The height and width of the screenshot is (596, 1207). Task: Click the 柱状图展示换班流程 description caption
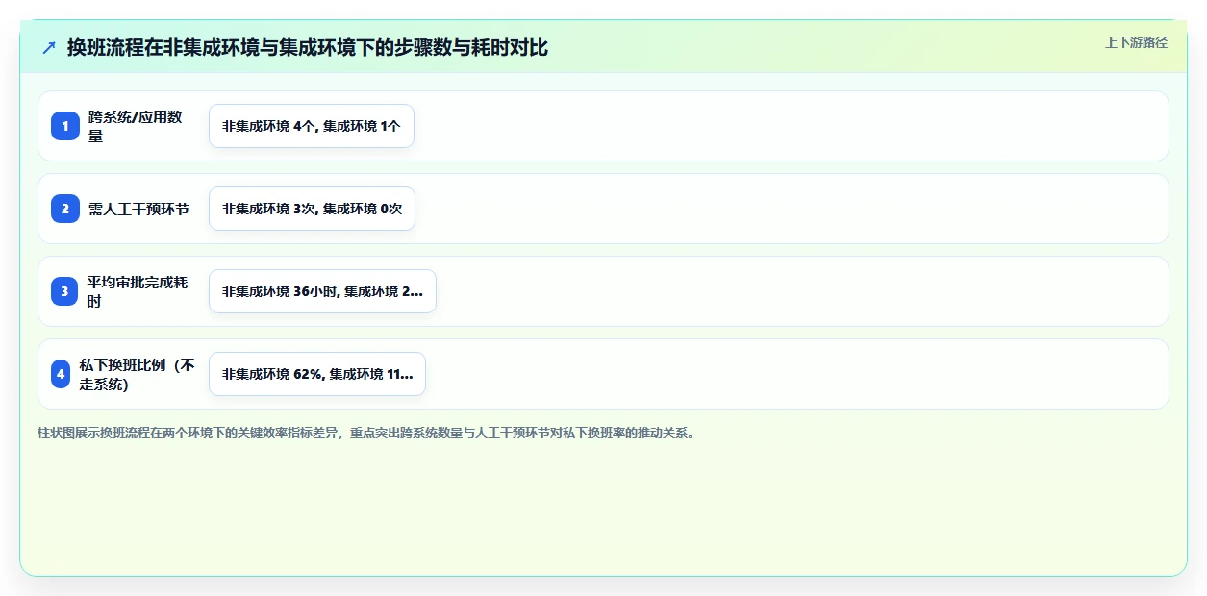click(x=365, y=434)
